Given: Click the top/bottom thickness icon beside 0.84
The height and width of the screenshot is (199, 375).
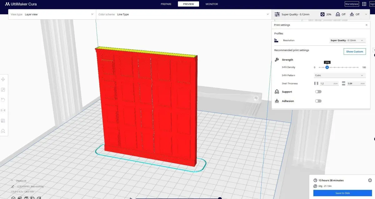Looking at the screenshot, I should (344, 83).
